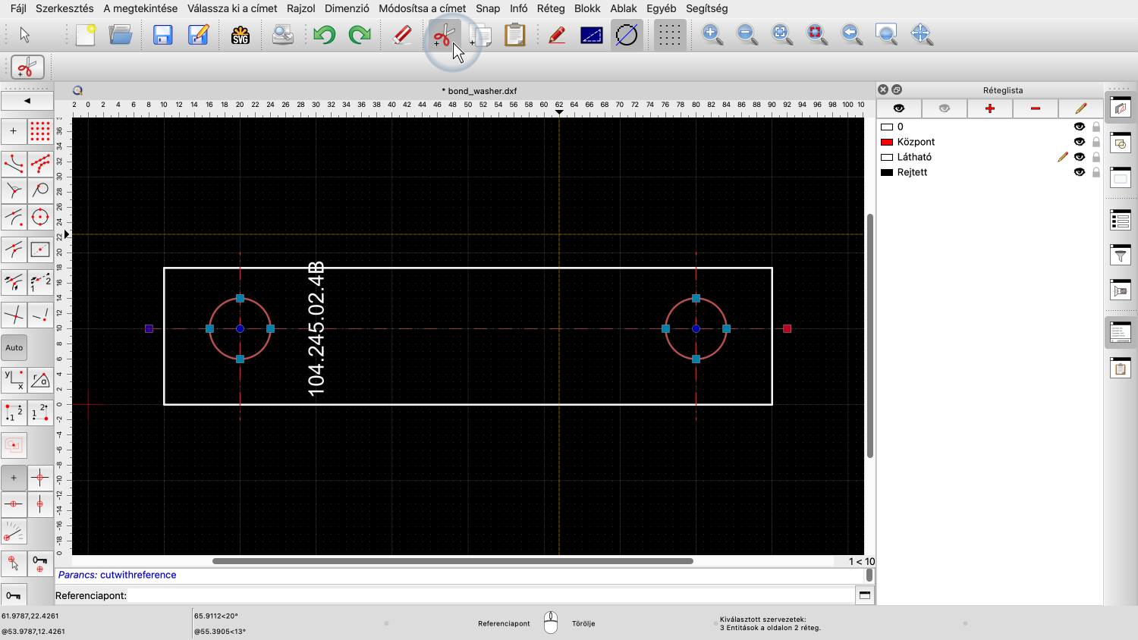This screenshot has width=1138, height=640.
Task: Open the Dimenzió menu
Action: [347, 8]
